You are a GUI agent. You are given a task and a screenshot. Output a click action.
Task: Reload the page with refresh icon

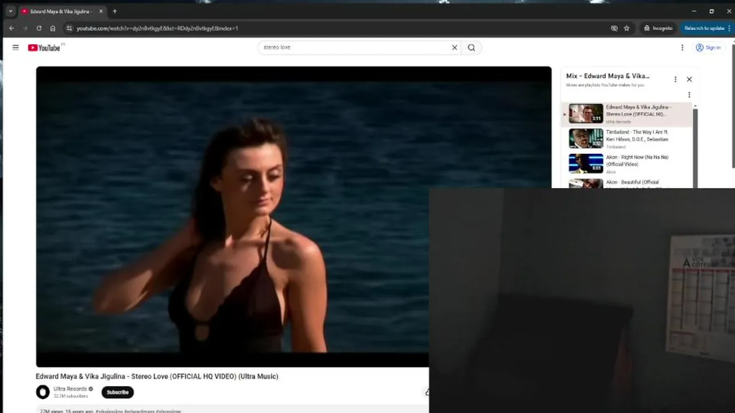(39, 28)
